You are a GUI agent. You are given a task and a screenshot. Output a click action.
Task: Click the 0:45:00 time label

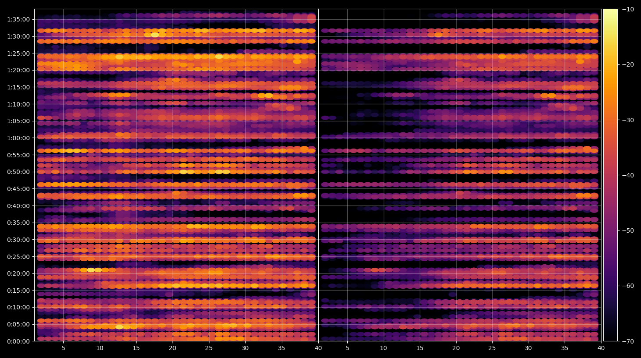coord(18,189)
